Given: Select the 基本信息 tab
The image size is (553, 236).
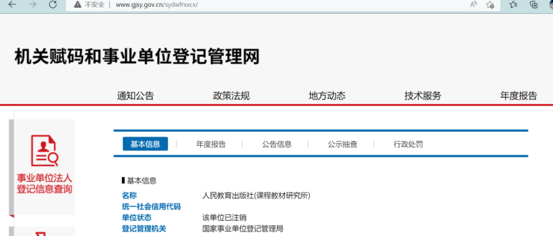Looking at the screenshot, I should click(145, 144).
